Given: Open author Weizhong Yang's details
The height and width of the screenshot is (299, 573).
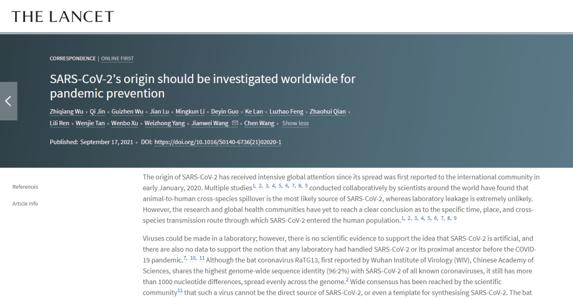Looking at the screenshot, I should coord(164,123).
